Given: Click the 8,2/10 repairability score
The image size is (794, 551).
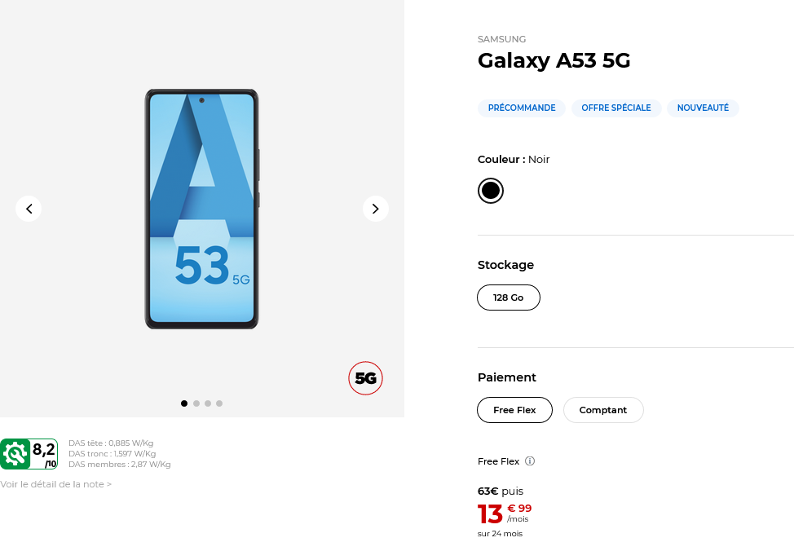Looking at the screenshot, I should [44, 453].
